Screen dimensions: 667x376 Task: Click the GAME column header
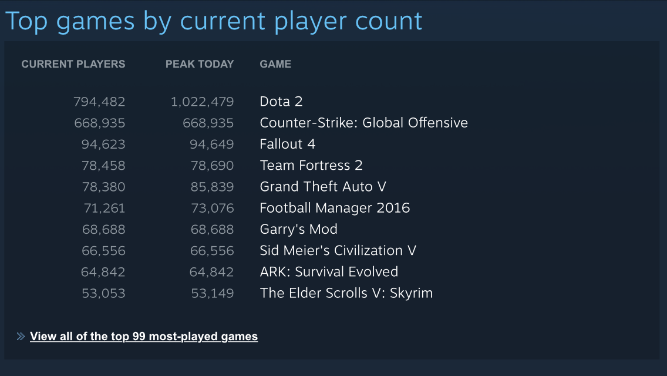275,64
